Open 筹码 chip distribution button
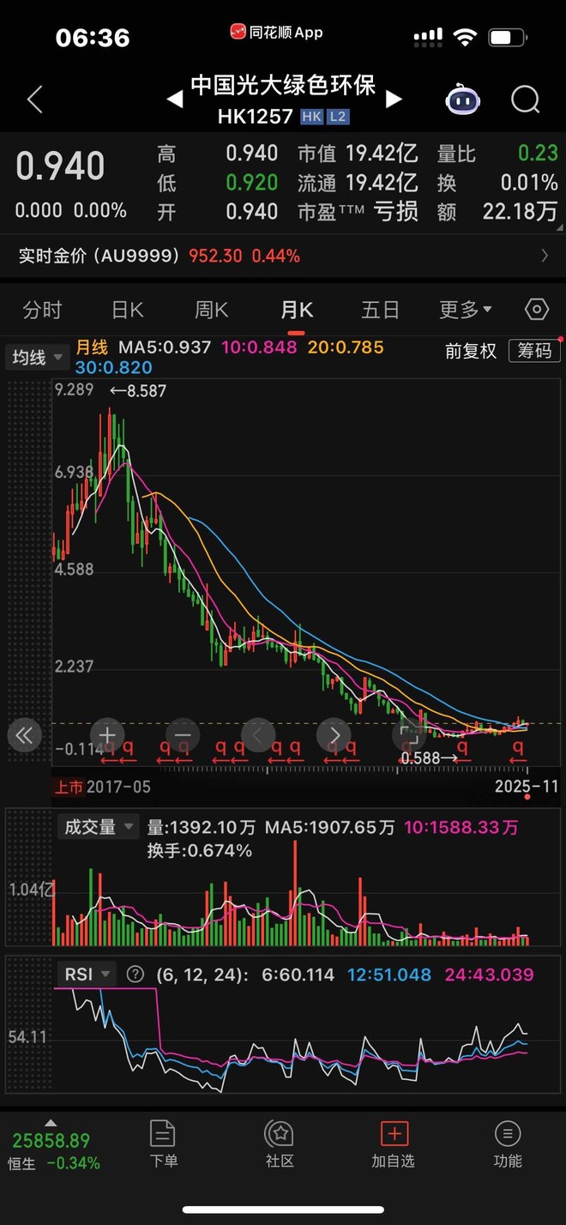The image size is (566, 1225). click(x=533, y=351)
